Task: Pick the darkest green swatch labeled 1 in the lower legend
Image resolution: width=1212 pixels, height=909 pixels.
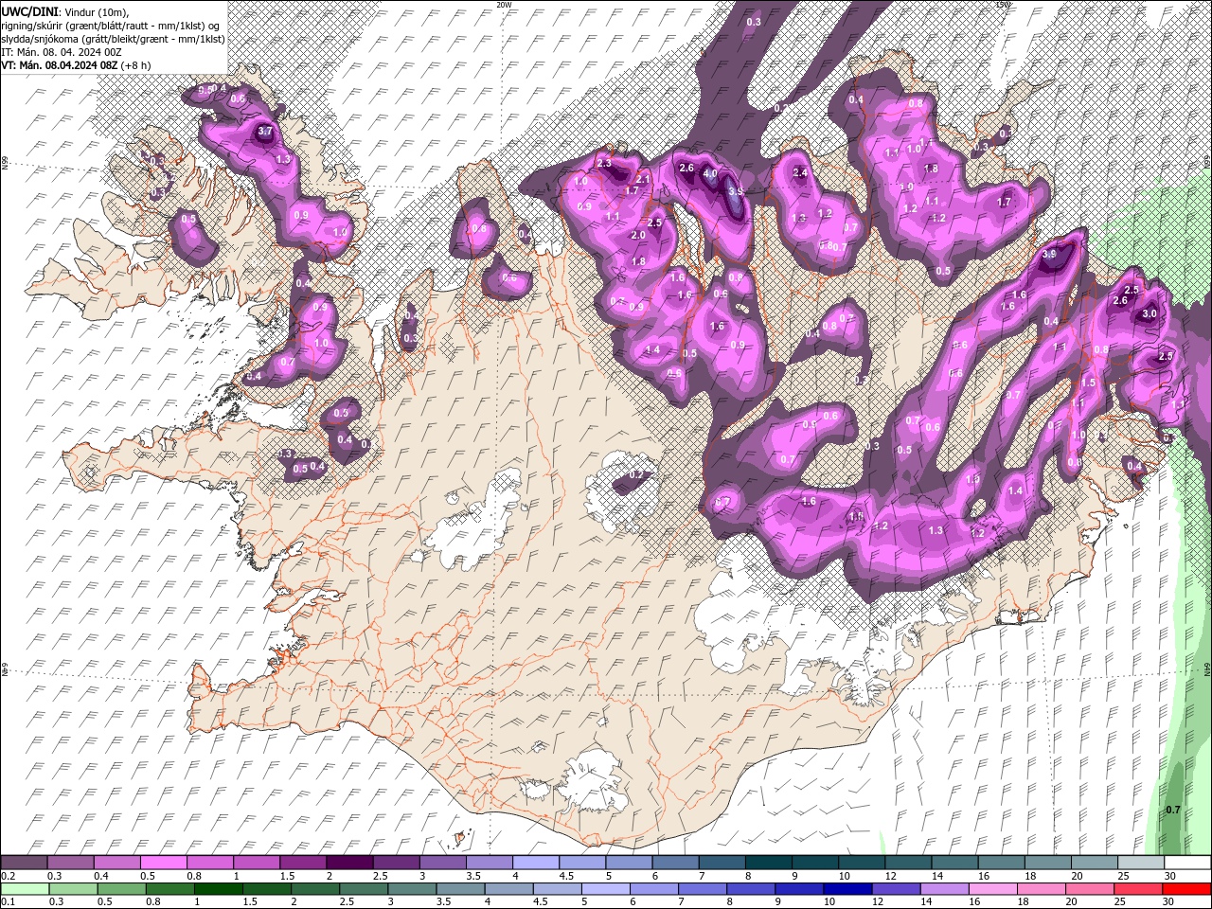Action: pos(218,889)
